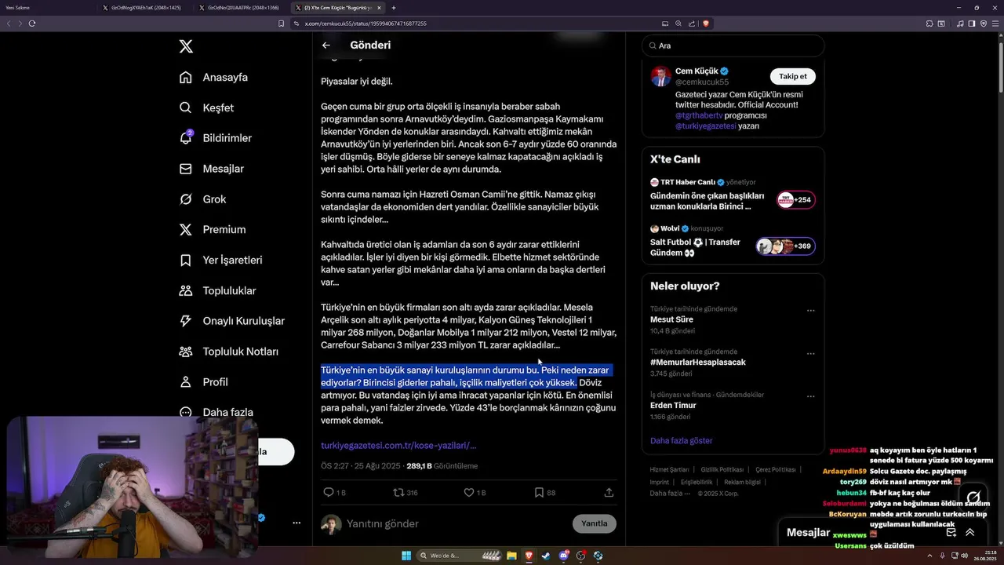Click the repost icon with 316
Image resolution: width=1004 pixels, height=565 pixels.
click(x=398, y=493)
